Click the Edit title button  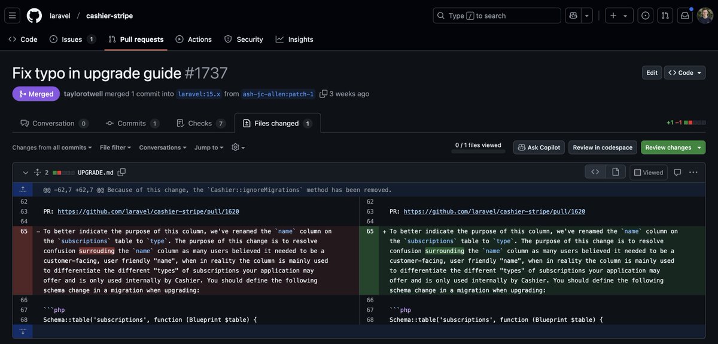coord(652,73)
